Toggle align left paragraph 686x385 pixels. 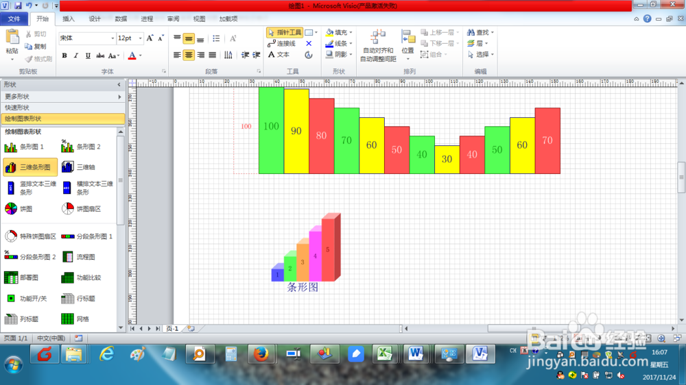point(177,55)
